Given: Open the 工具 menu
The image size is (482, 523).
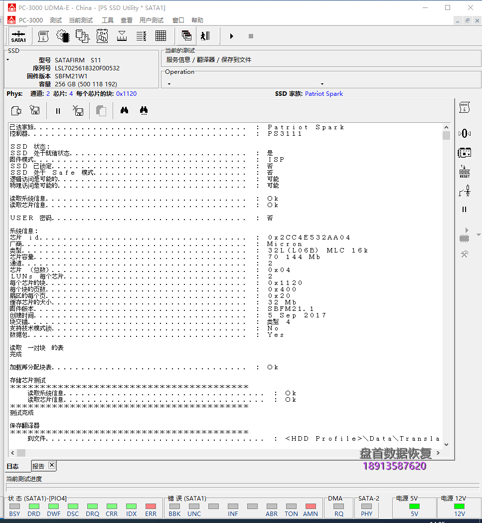Looking at the screenshot, I should 108,20.
